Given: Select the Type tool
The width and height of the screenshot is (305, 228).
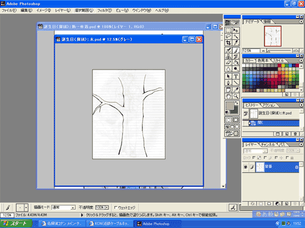Looking at the screenshot, I should [236, 77].
